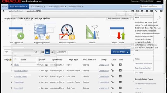Viewport: 167px width, 93px height.
Task: Click Edit Application Properties button
Action: click(x=118, y=19)
